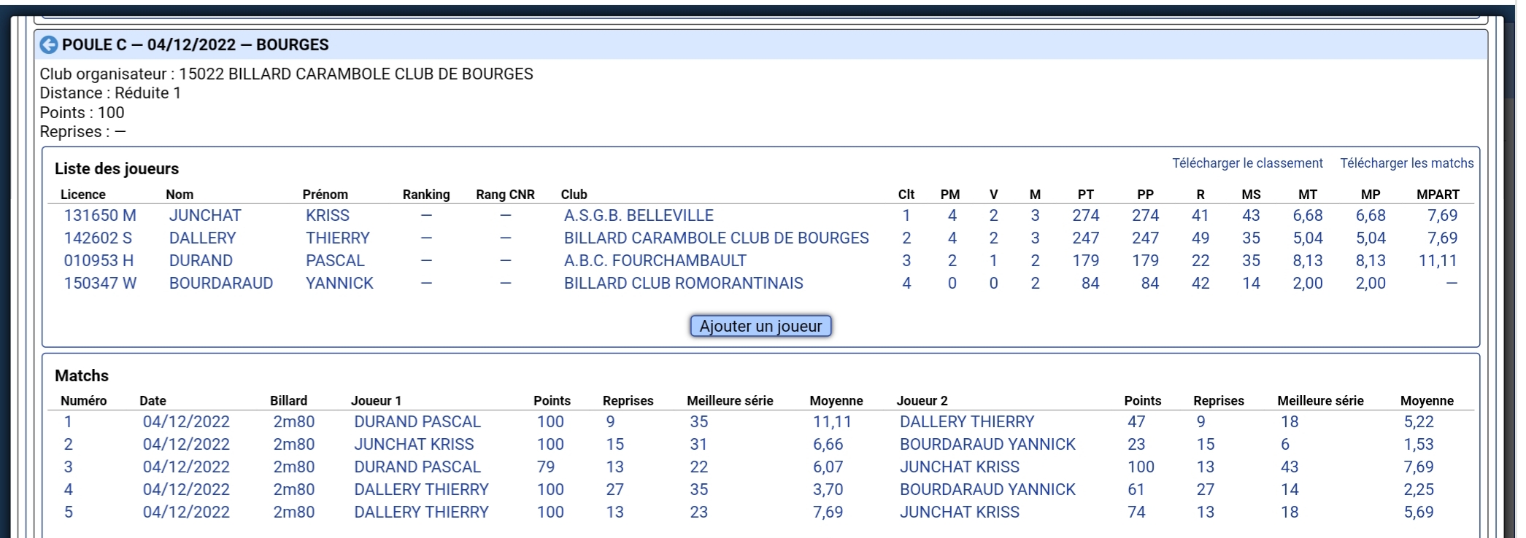Click the name DALLERY in the player list
The image size is (1526, 538).
click(203, 238)
